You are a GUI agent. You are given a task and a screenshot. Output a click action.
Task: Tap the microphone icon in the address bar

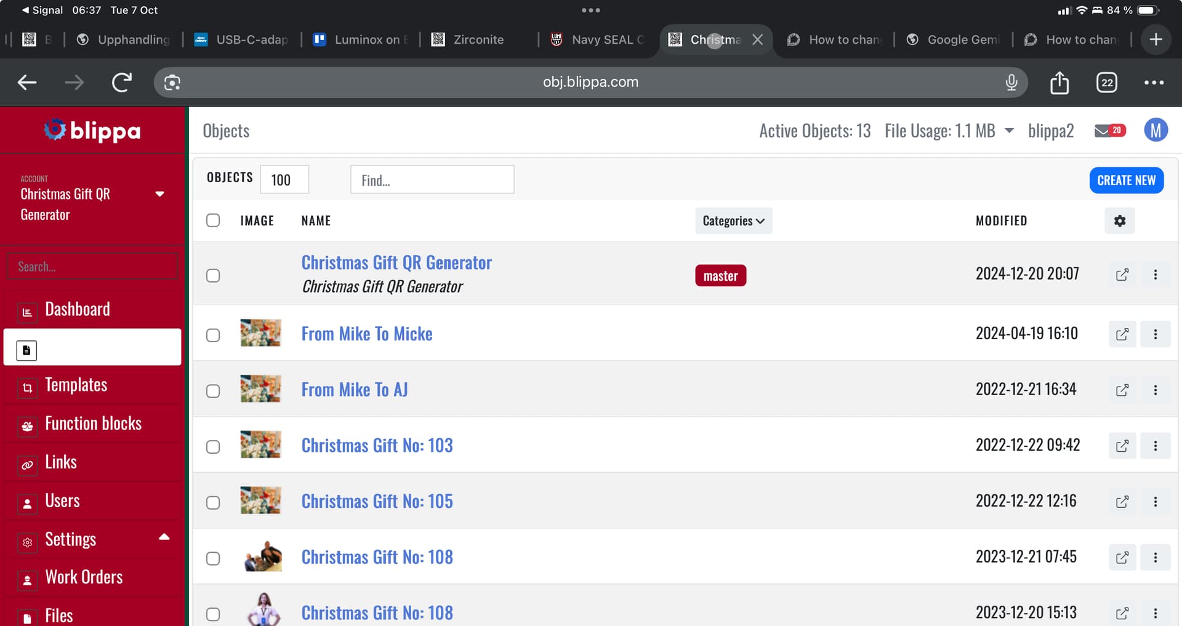[x=1011, y=82]
